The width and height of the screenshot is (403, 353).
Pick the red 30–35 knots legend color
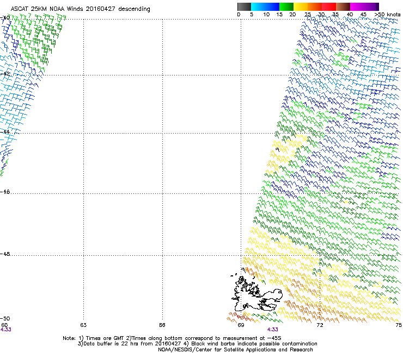pyautogui.click(x=329, y=7)
